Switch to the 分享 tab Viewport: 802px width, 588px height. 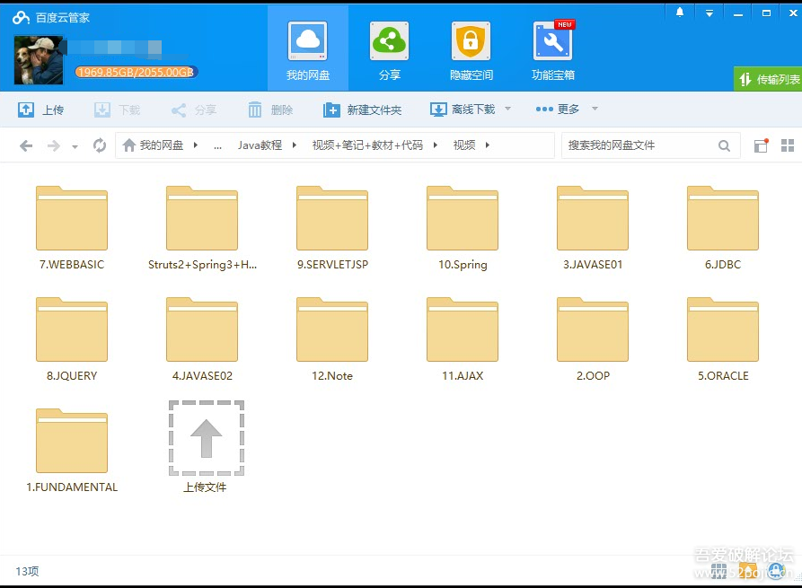(389, 50)
